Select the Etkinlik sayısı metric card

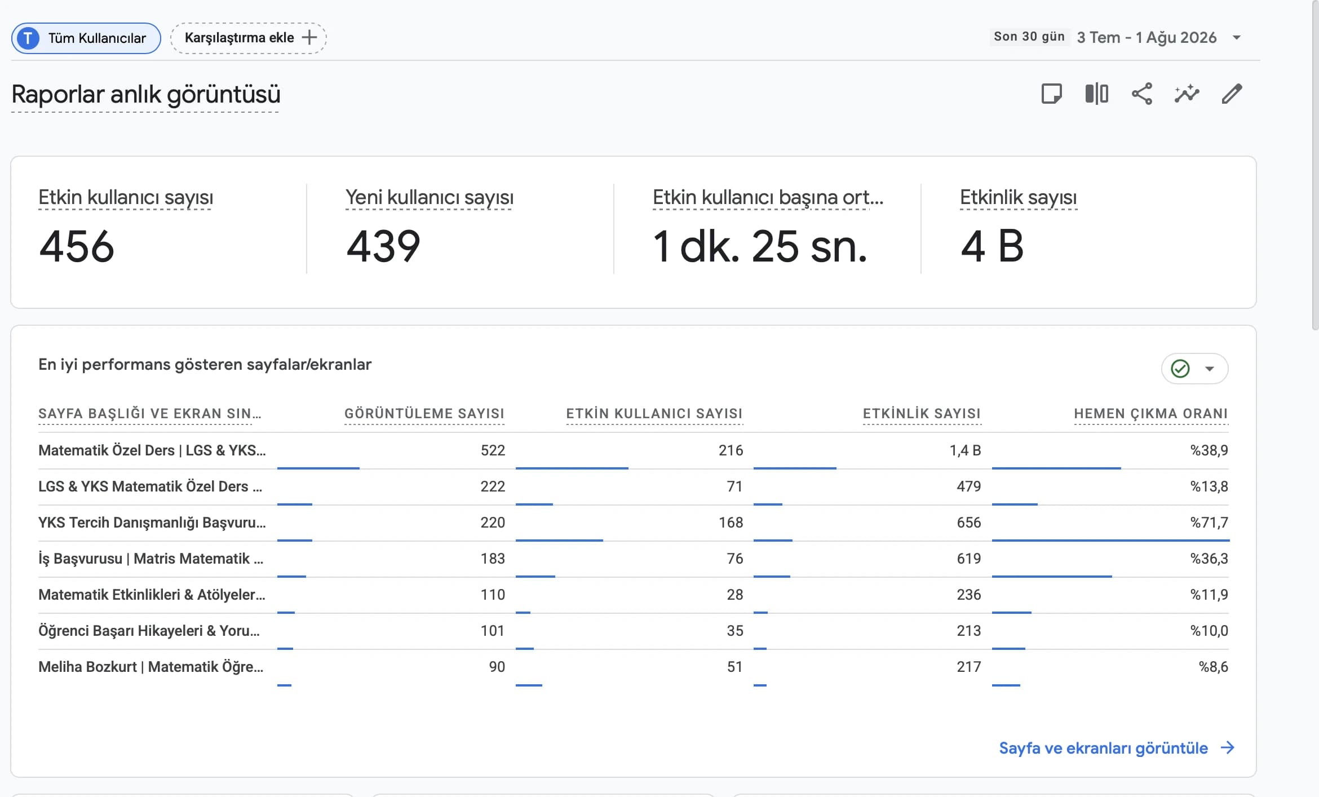click(x=1018, y=198)
